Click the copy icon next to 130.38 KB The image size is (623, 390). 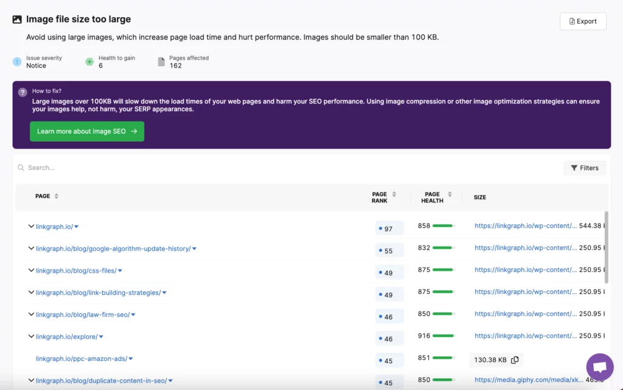pyautogui.click(x=515, y=360)
